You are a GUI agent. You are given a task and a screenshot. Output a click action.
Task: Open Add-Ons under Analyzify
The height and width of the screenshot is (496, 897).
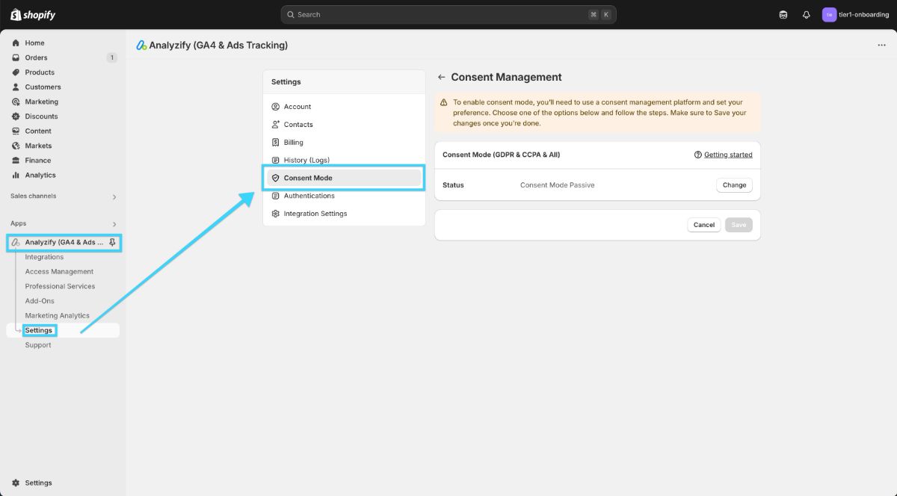coord(40,301)
